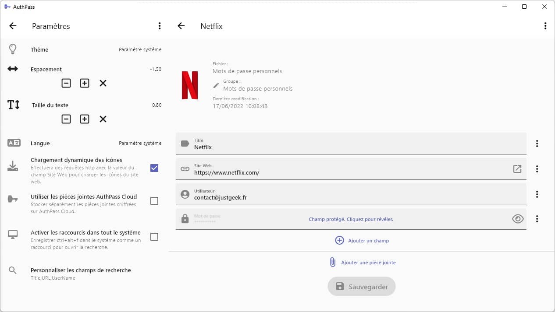Screen dimensions: 555x312
Task: Decrease Espacement with the minus button
Action: [66, 83]
